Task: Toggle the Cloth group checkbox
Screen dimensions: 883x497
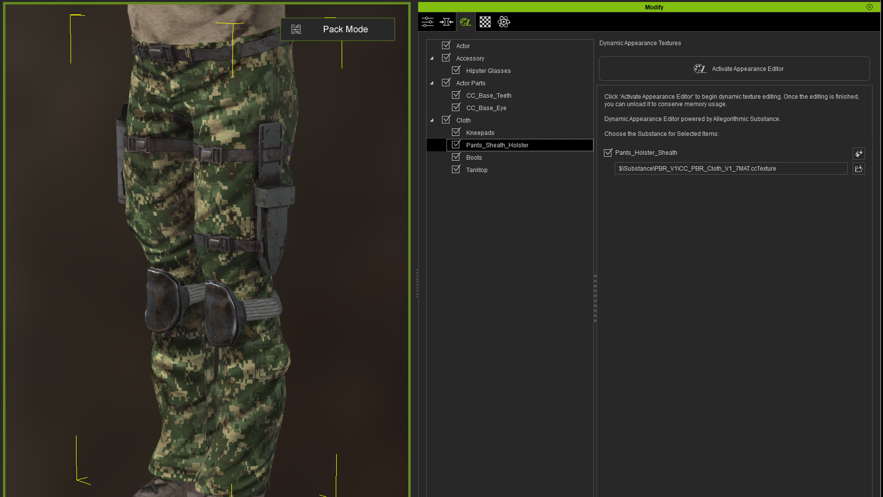Action: click(446, 120)
